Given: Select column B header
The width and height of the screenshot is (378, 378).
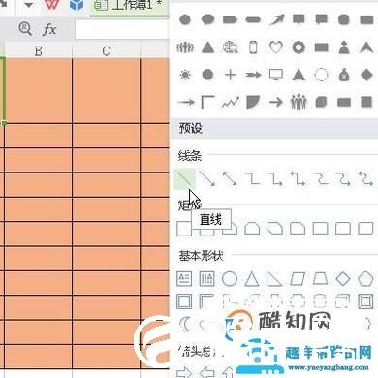Looking at the screenshot, I should 39,50.
